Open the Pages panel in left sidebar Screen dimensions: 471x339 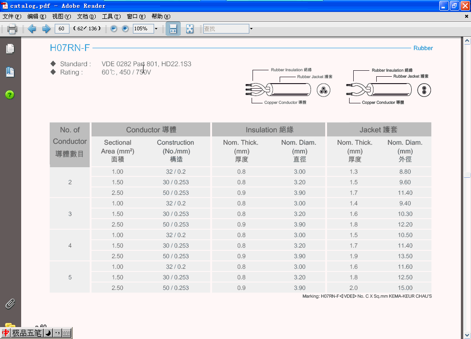tap(10, 49)
